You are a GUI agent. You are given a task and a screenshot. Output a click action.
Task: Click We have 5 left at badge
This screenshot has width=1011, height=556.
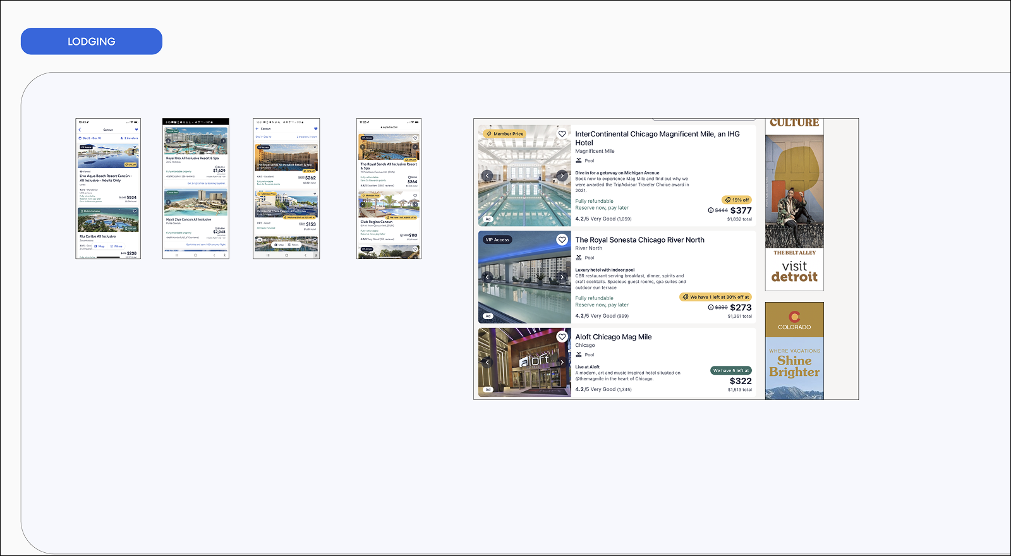(731, 371)
